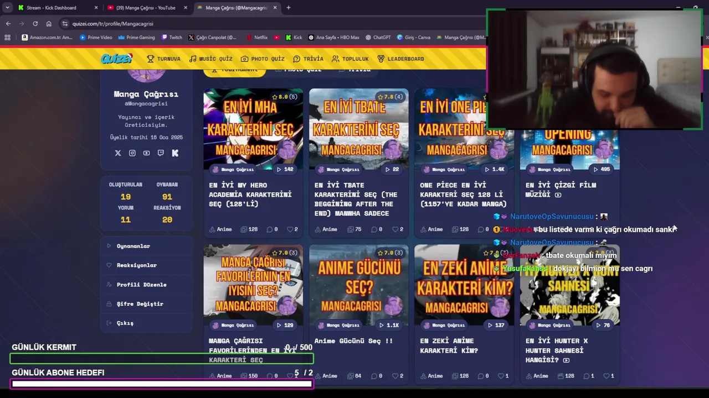Click the heart icon on TBATE card
Viewport: 709px width, 398px height.
(395, 229)
